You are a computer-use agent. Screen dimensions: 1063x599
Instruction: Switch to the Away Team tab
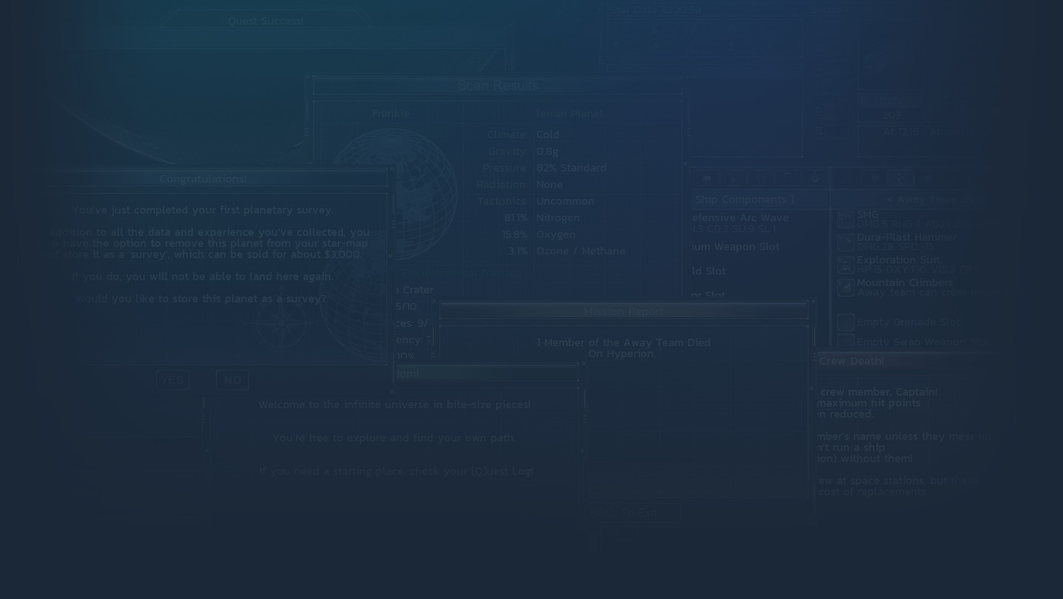click(935, 200)
